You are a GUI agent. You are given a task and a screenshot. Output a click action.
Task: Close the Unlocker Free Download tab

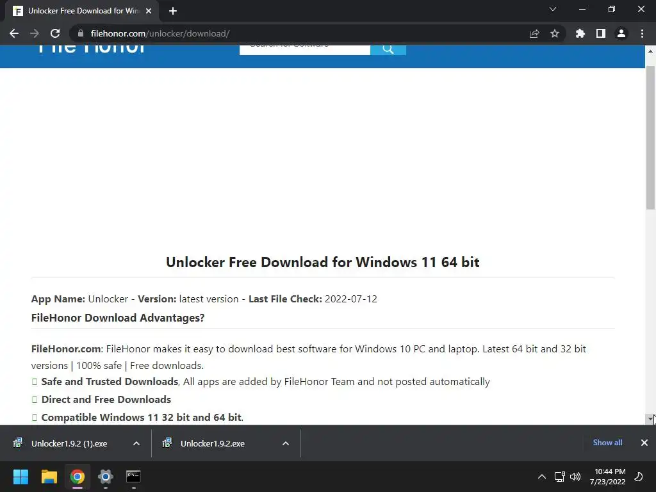coord(149,11)
